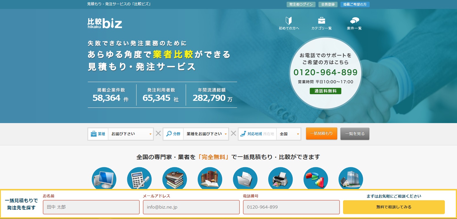Click the stacked books with glasses icon
Screen dimensions: 457x219
[x=175, y=178]
